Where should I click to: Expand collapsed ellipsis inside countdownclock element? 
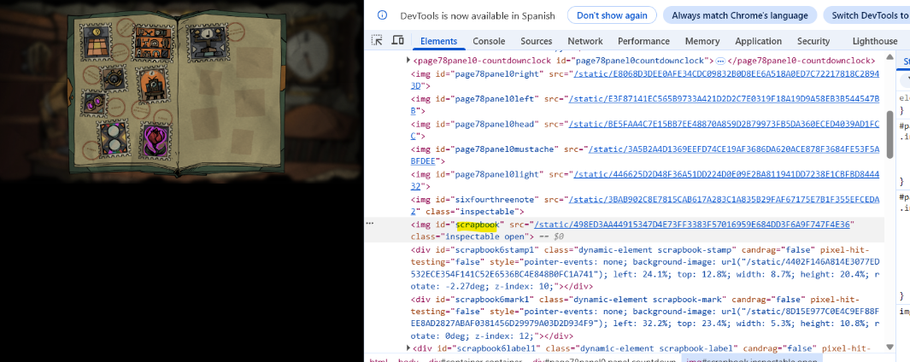(x=720, y=61)
